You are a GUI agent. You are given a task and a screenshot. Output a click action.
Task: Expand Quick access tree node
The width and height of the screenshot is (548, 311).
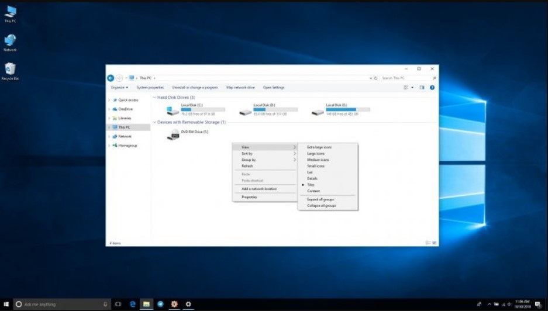[109, 100]
